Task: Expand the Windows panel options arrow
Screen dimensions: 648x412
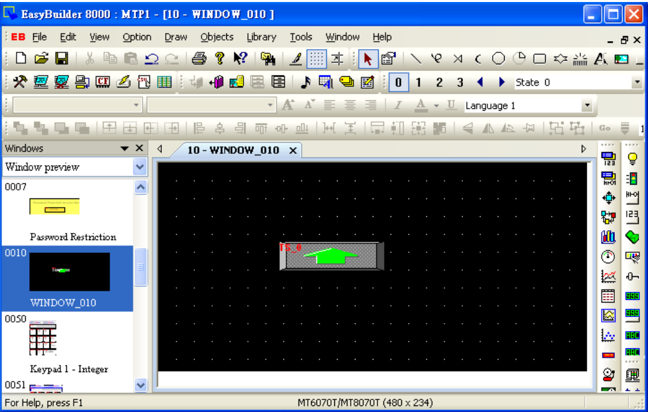Action: (x=125, y=149)
